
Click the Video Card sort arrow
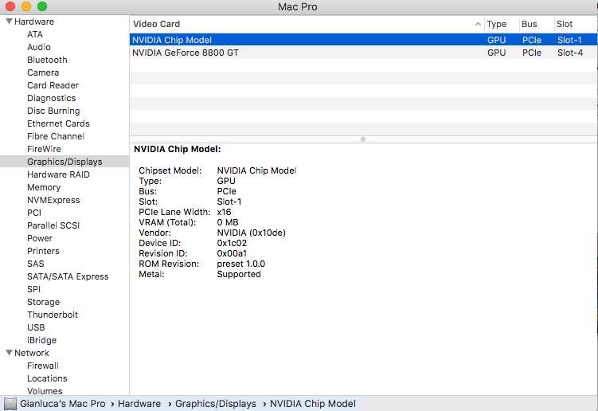478,24
